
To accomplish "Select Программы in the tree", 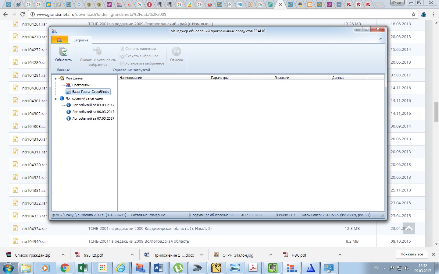I will tap(81, 85).
